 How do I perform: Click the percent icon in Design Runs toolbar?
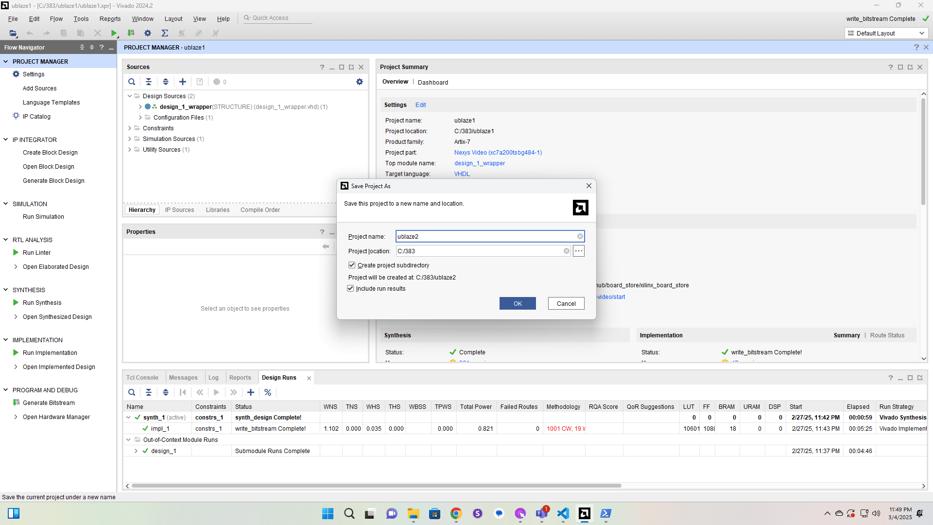pyautogui.click(x=268, y=392)
